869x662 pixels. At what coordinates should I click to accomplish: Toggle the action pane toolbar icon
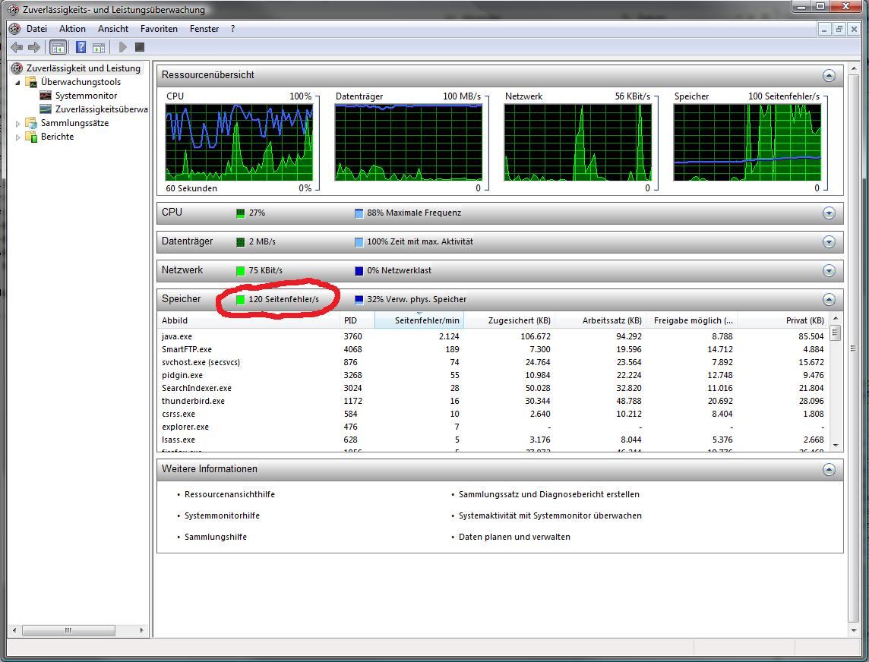point(99,48)
